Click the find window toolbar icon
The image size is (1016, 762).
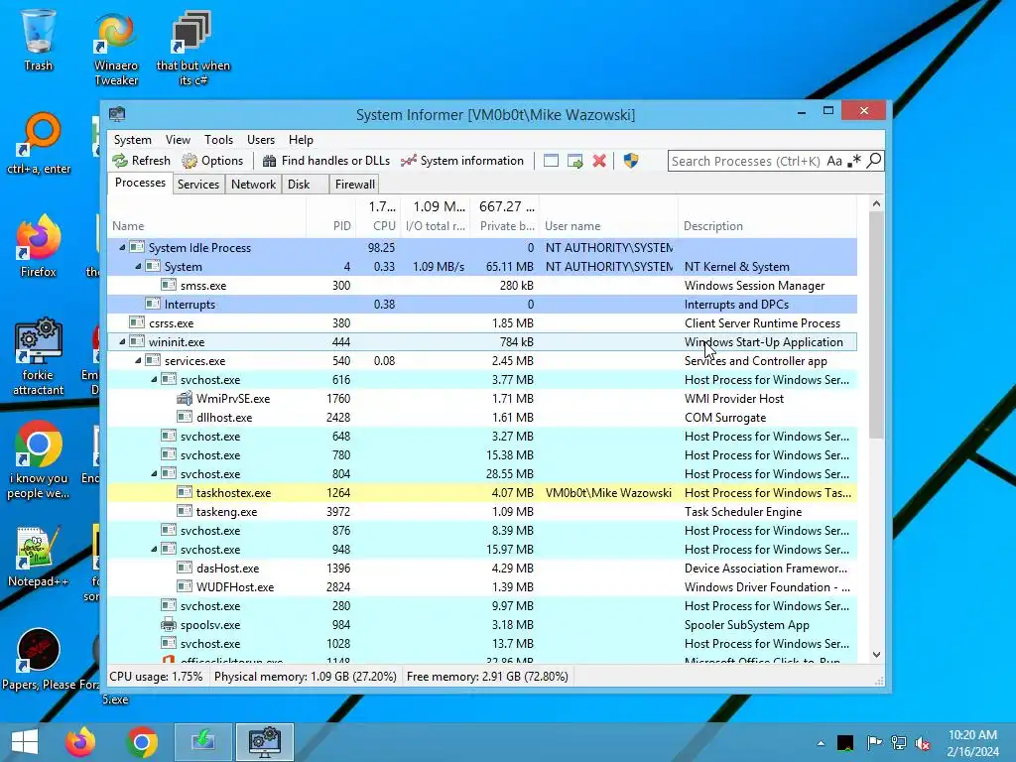click(x=551, y=161)
